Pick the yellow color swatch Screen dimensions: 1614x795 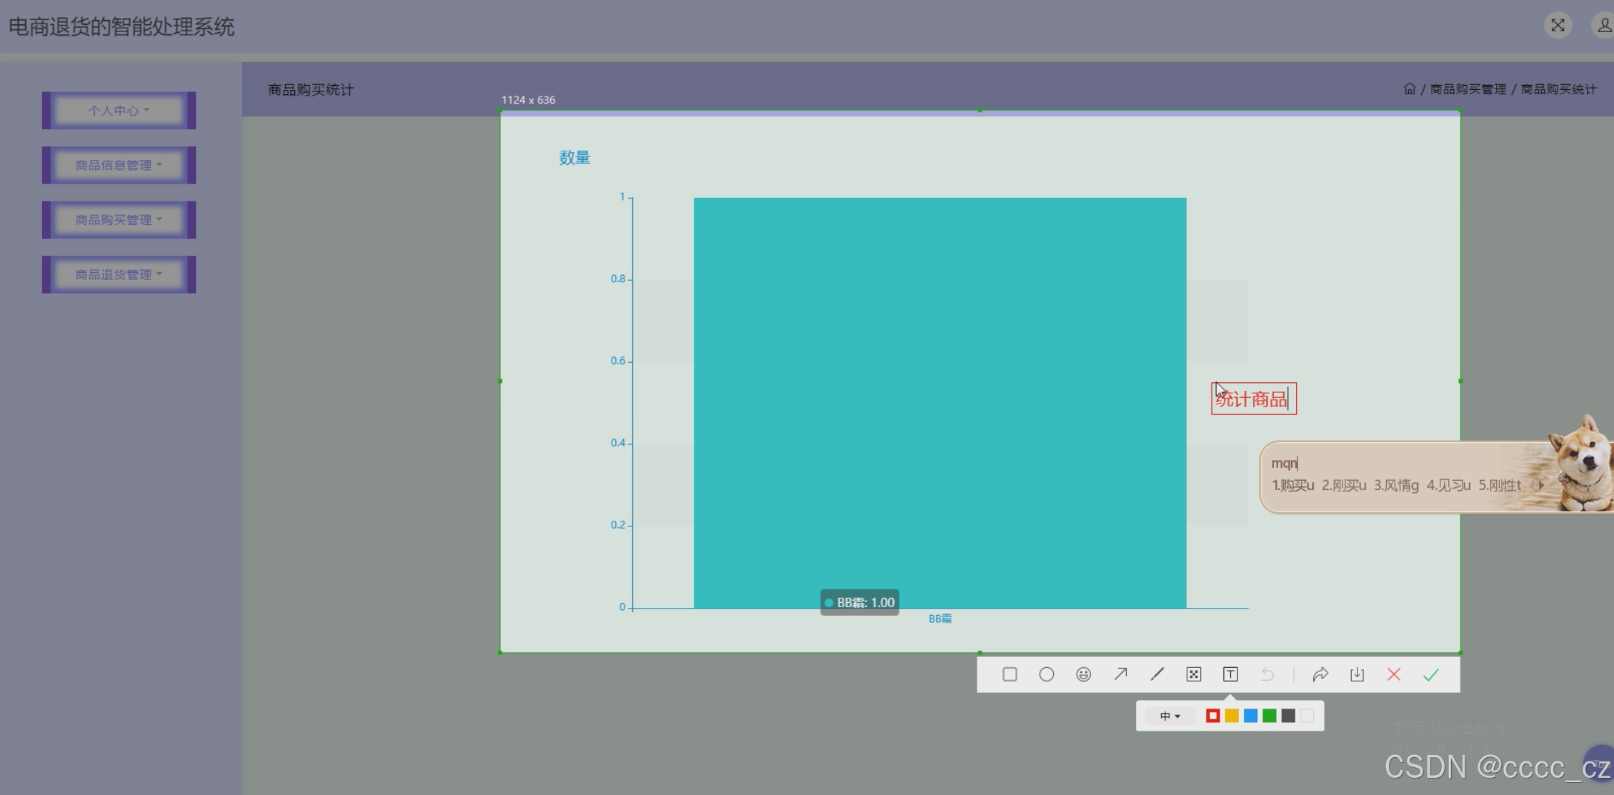1232,716
